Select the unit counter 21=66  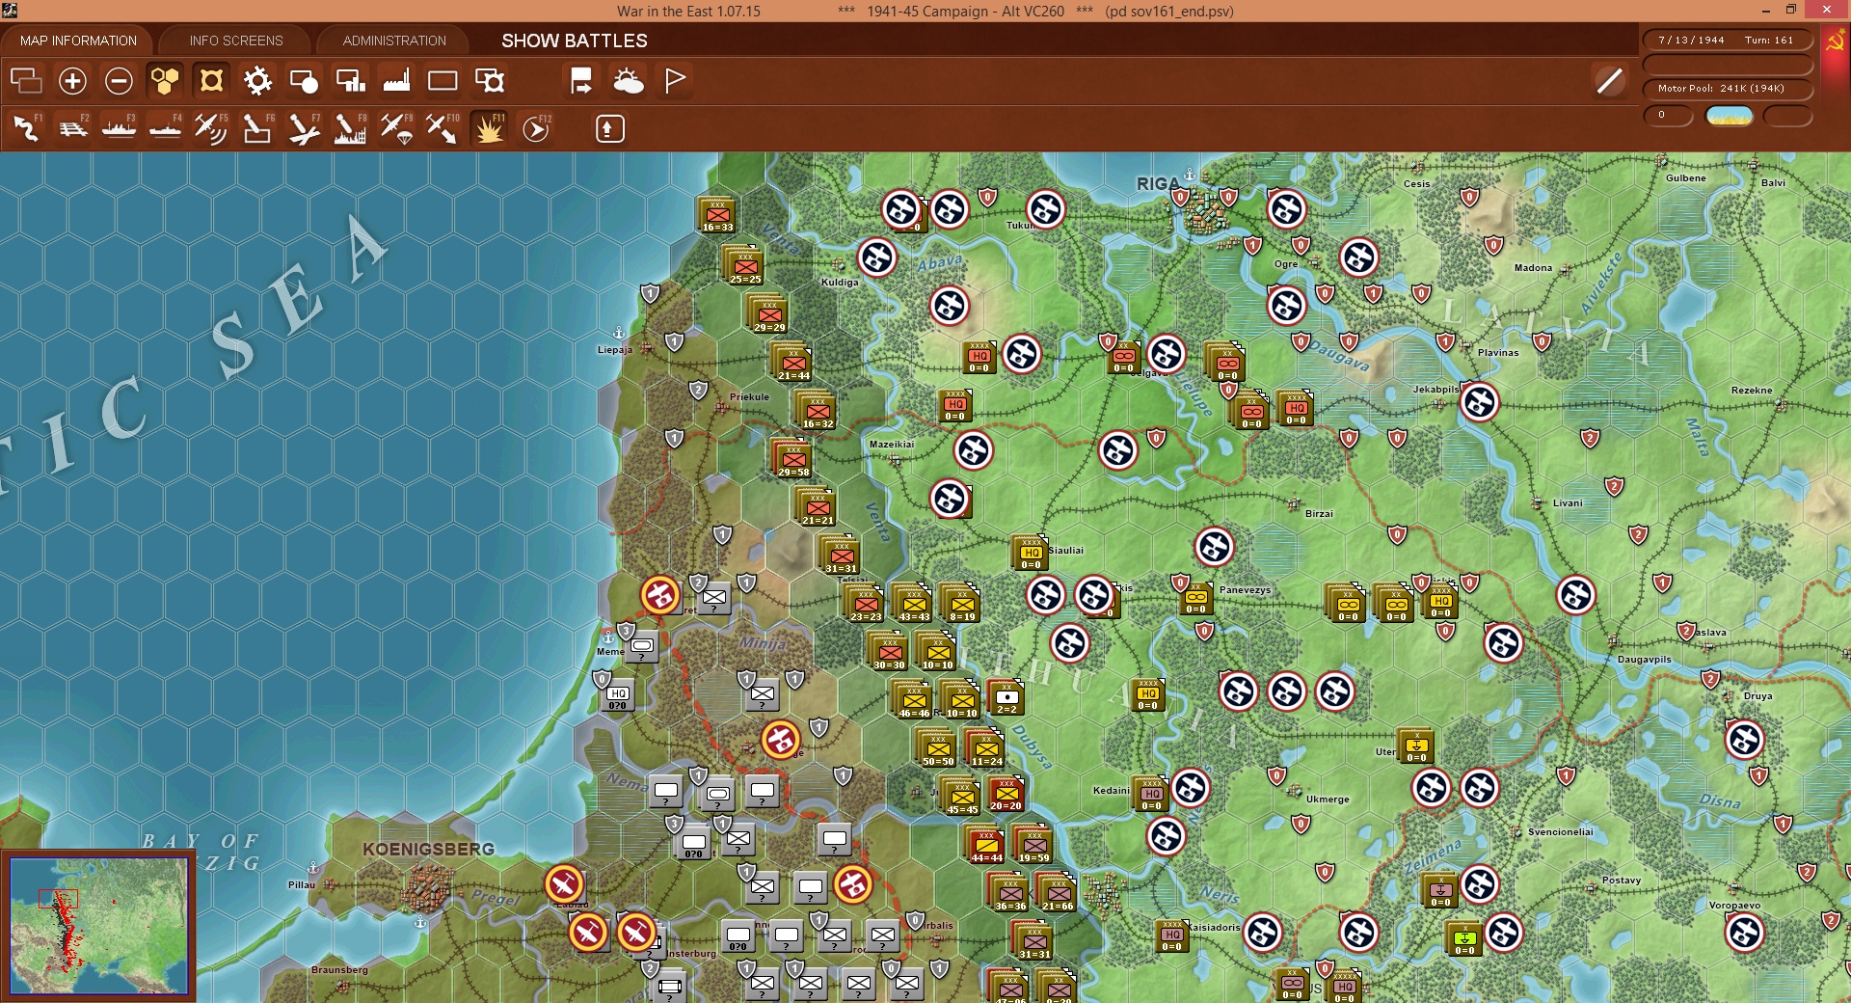(1058, 893)
